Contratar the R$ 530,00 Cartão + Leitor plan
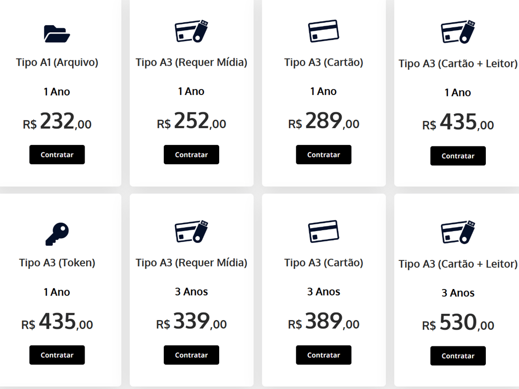The height and width of the screenshot is (389, 519). (x=458, y=356)
